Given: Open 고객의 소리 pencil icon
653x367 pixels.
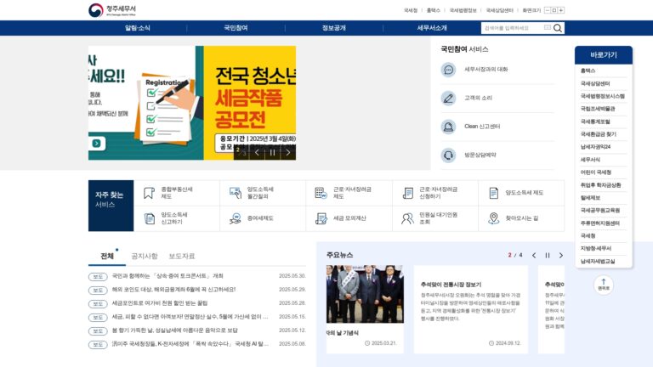Looking at the screenshot, I should pos(448,99).
